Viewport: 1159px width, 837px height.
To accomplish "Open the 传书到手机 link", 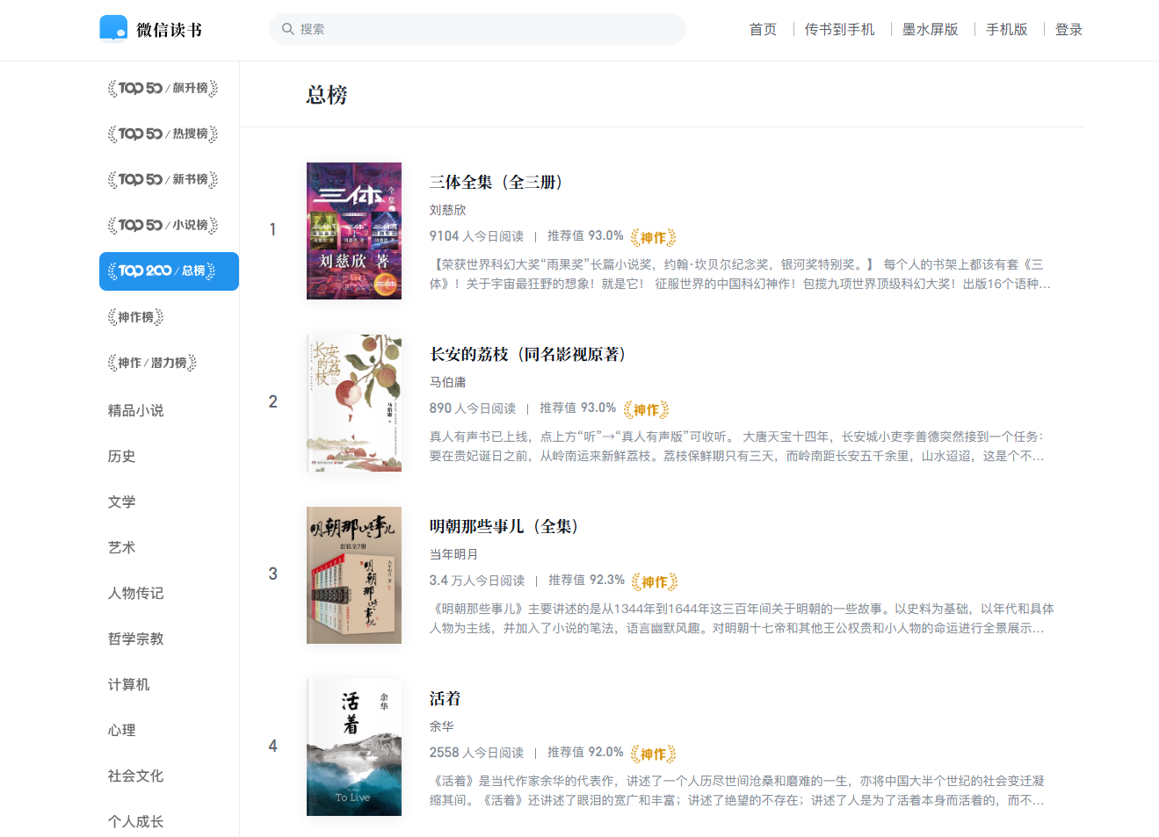I will 840,30.
